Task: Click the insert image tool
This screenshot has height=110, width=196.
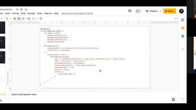Action: click(x=23, y=19)
